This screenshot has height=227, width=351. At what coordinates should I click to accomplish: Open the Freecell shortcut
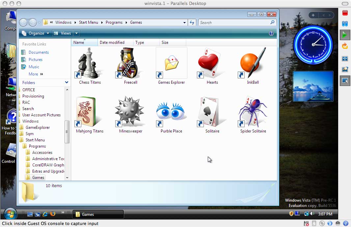(130, 66)
